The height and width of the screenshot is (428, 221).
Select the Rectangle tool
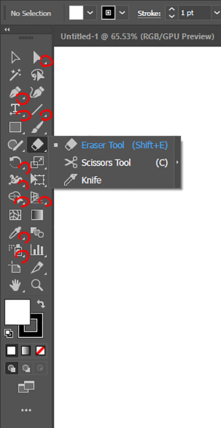(15, 127)
